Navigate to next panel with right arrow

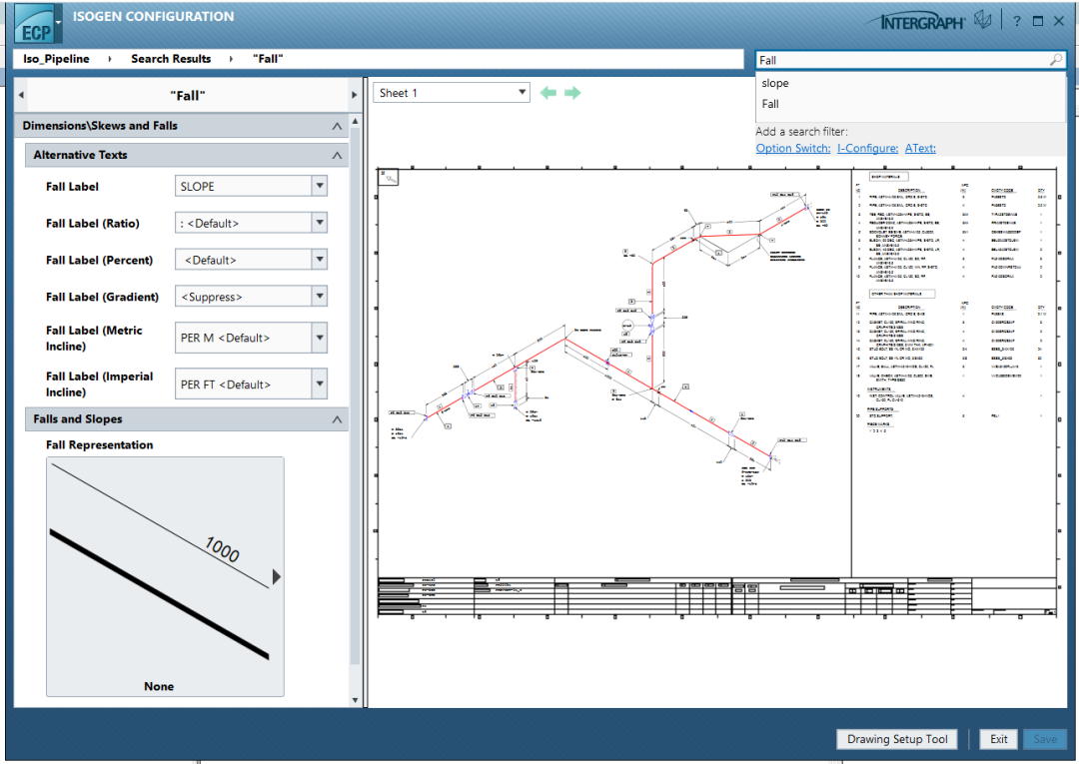(x=355, y=95)
